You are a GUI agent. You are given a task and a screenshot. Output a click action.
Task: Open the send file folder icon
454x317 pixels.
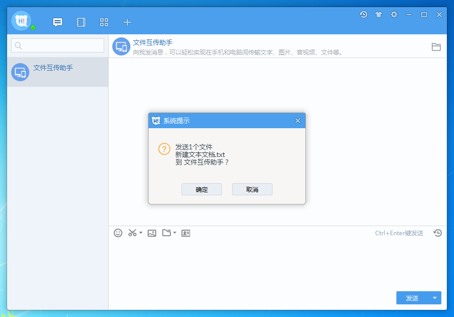(167, 233)
